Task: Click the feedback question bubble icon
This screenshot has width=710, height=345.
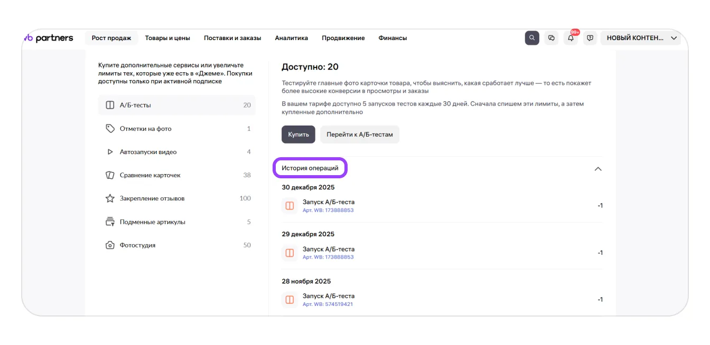Action: [x=590, y=38]
